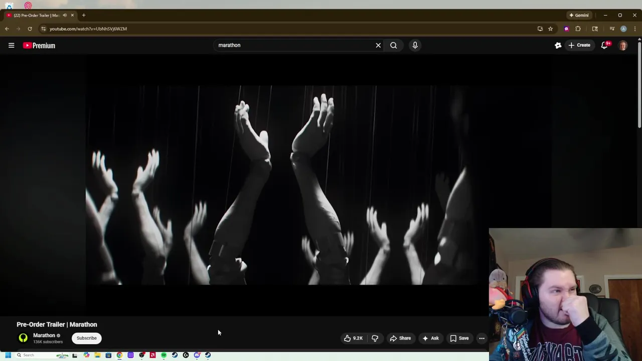This screenshot has height=361, width=642.
Task: Open the Discord taskbar icon
Action: pyautogui.click(x=197, y=355)
